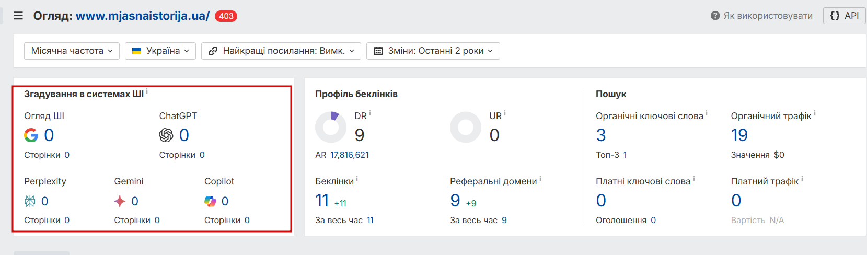
Task: Expand the Місячна частота dropdown
Action: coord(72,51)
